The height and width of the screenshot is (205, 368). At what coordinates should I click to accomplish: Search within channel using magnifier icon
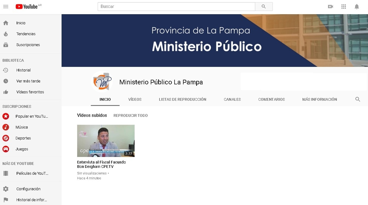pos(358,99)
